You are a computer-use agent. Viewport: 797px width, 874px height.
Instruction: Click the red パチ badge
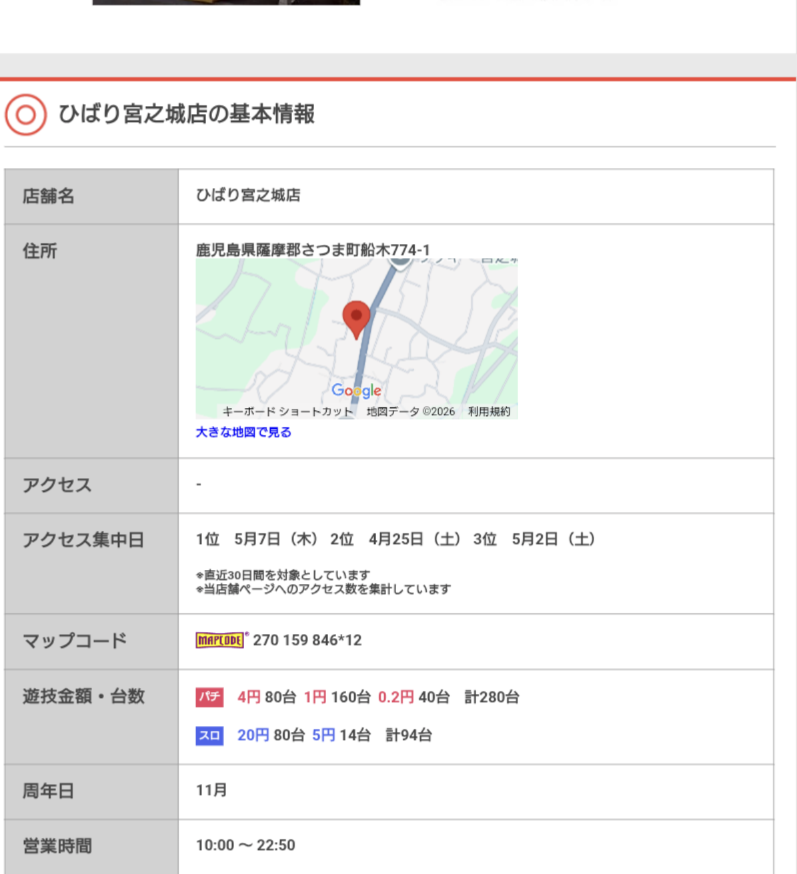[209, 697]
